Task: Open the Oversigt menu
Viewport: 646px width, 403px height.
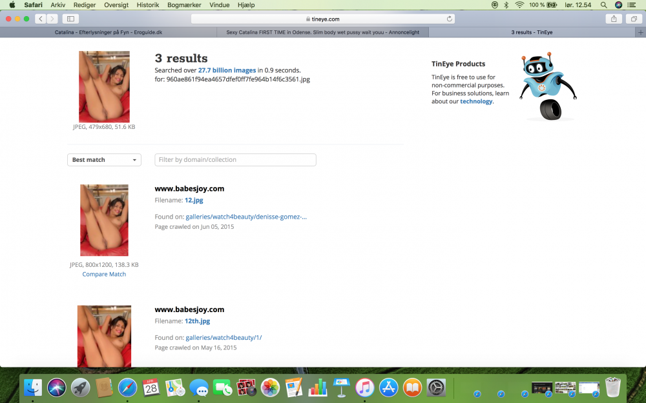Action: pyautogui.click(x=116, y=5)
